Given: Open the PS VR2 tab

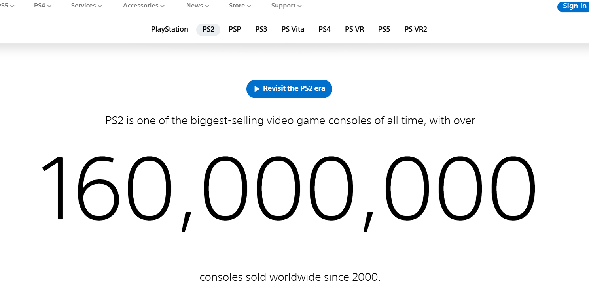Looking at the screenshot, I should pyautogui.click(x=416, y=29).
